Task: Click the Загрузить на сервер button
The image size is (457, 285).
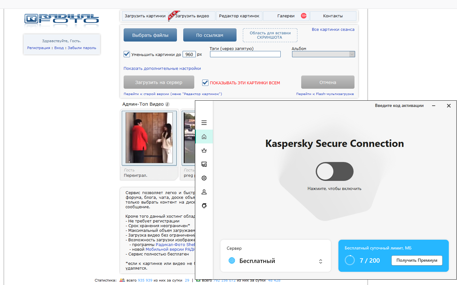Action: (x=159, y=82)
